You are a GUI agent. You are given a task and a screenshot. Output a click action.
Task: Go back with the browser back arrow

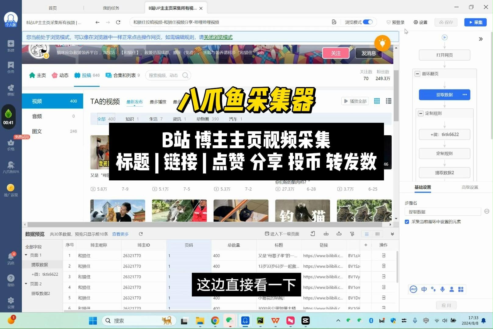point(98,22)
